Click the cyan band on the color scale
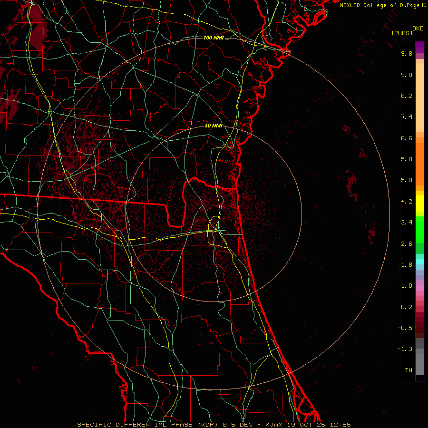 pyautogui.click(x=420, y=261)
